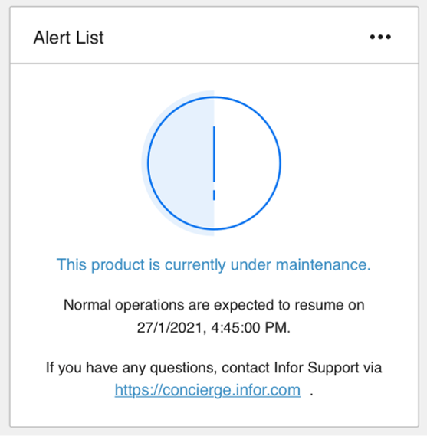Click the contact Infor Support sentence
The image size is (427, 436).
tap(214, 368)
